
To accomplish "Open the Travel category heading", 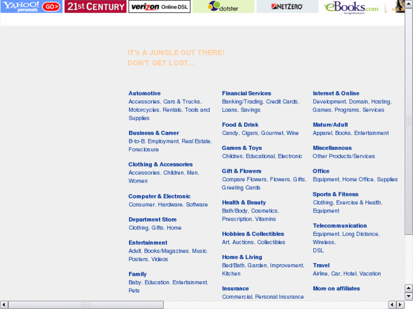I will point(321,265).
